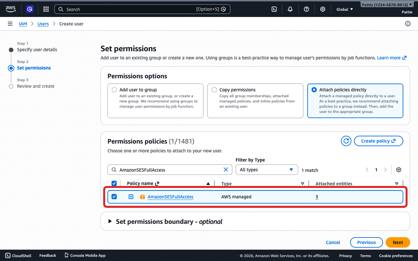Open the Global region dropdown
The height and width of the screenshot is (261, 418).
pos(345,9)
